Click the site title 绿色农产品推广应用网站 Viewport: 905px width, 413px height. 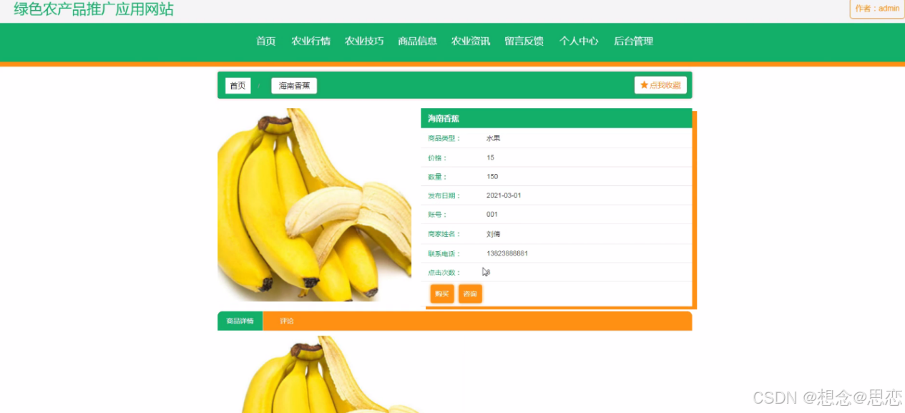click(x=94, y=9)
